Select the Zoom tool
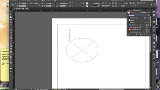The image size is (160, 90). (11, 59)
